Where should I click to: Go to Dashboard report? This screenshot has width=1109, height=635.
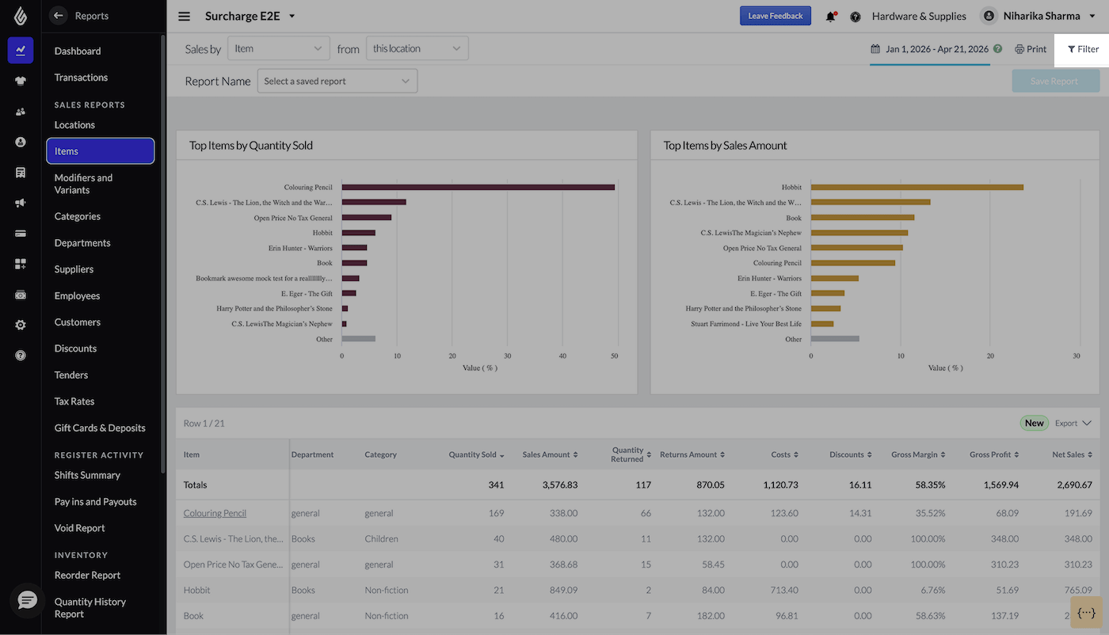click(x=78, y=51)
